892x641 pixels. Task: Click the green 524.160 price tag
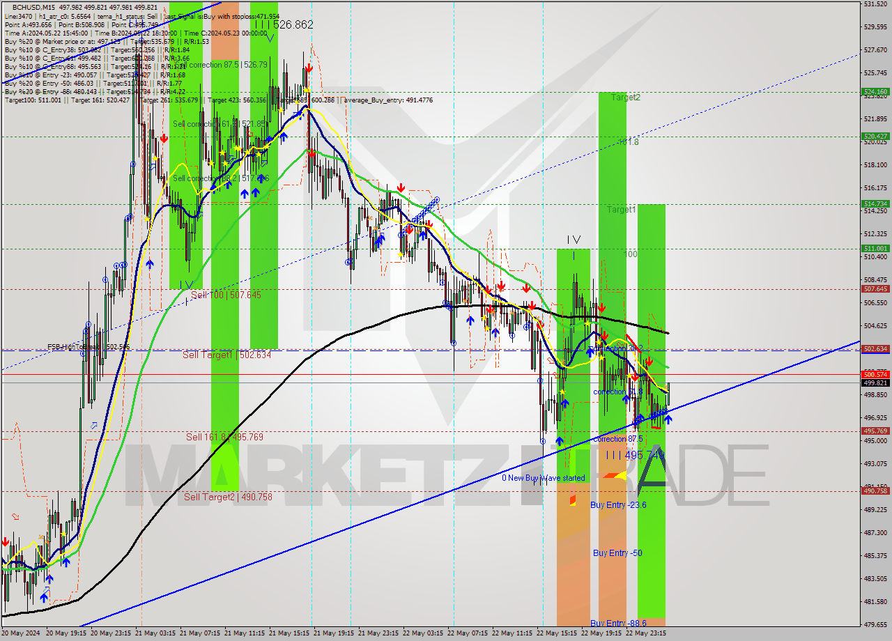(x=875, y=91)
